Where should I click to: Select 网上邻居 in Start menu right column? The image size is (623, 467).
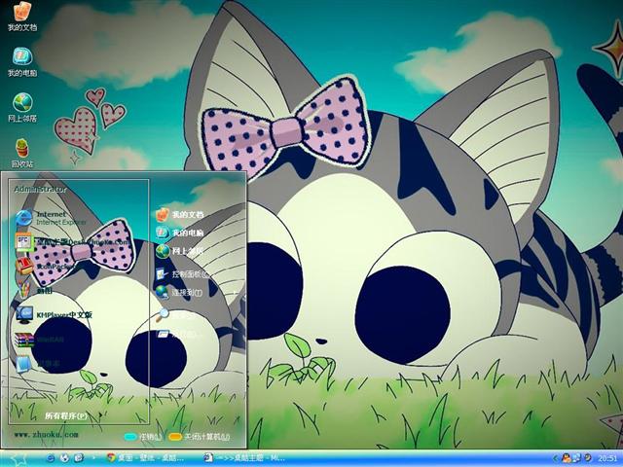point(185,251)
